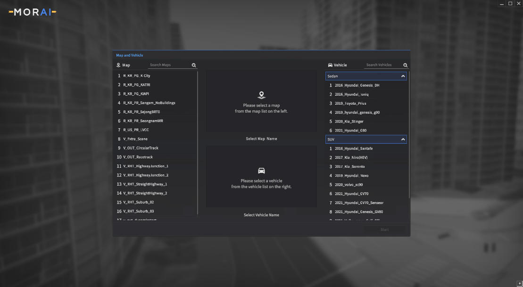Click the map pin icon in preview panel
The height and width of the screenshot is (287, 523).
[261, 95]
